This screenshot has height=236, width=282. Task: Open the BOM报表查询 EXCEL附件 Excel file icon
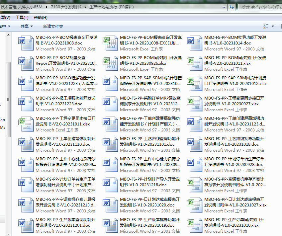coord(110,43)
